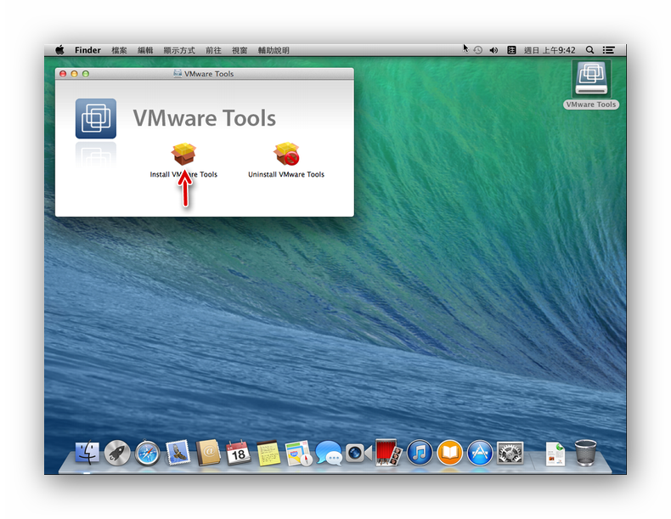
Task: Open Messages speech bubble in Dock
Action: point(329,453)
